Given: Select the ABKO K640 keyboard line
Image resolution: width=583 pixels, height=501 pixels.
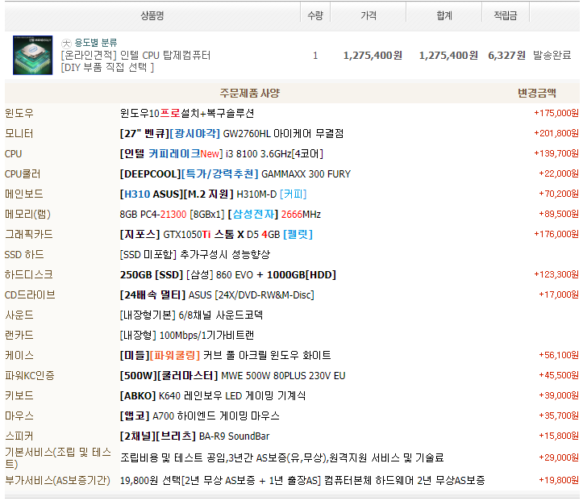Looking at the screenshot, I should [x=213, y=396].
